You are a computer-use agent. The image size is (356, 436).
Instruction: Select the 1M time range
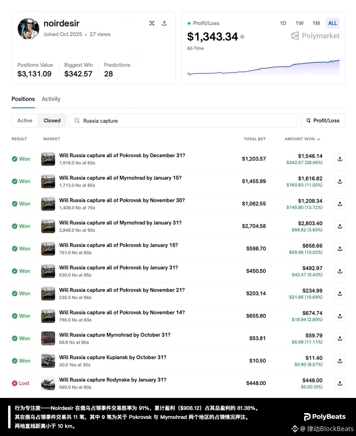tap(316, 23)
